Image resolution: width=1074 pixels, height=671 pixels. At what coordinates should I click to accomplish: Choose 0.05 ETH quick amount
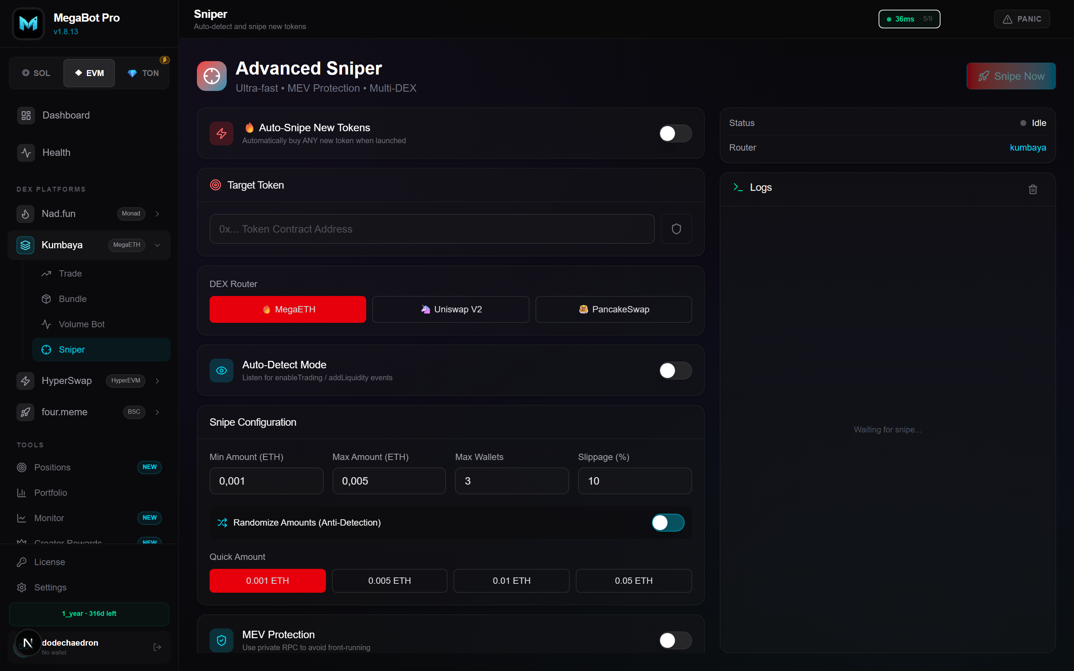pyautogui.click(x=634, y=580)
